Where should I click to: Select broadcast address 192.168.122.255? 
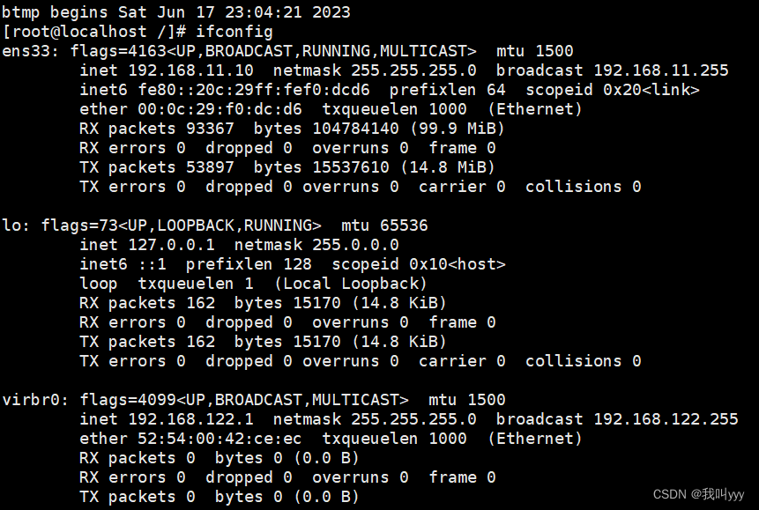point(666,419)
